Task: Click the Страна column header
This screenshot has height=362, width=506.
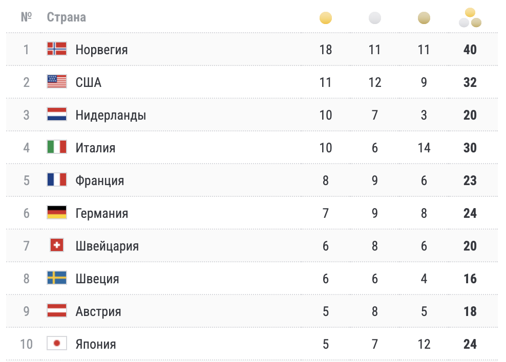Action: point(66,17)
